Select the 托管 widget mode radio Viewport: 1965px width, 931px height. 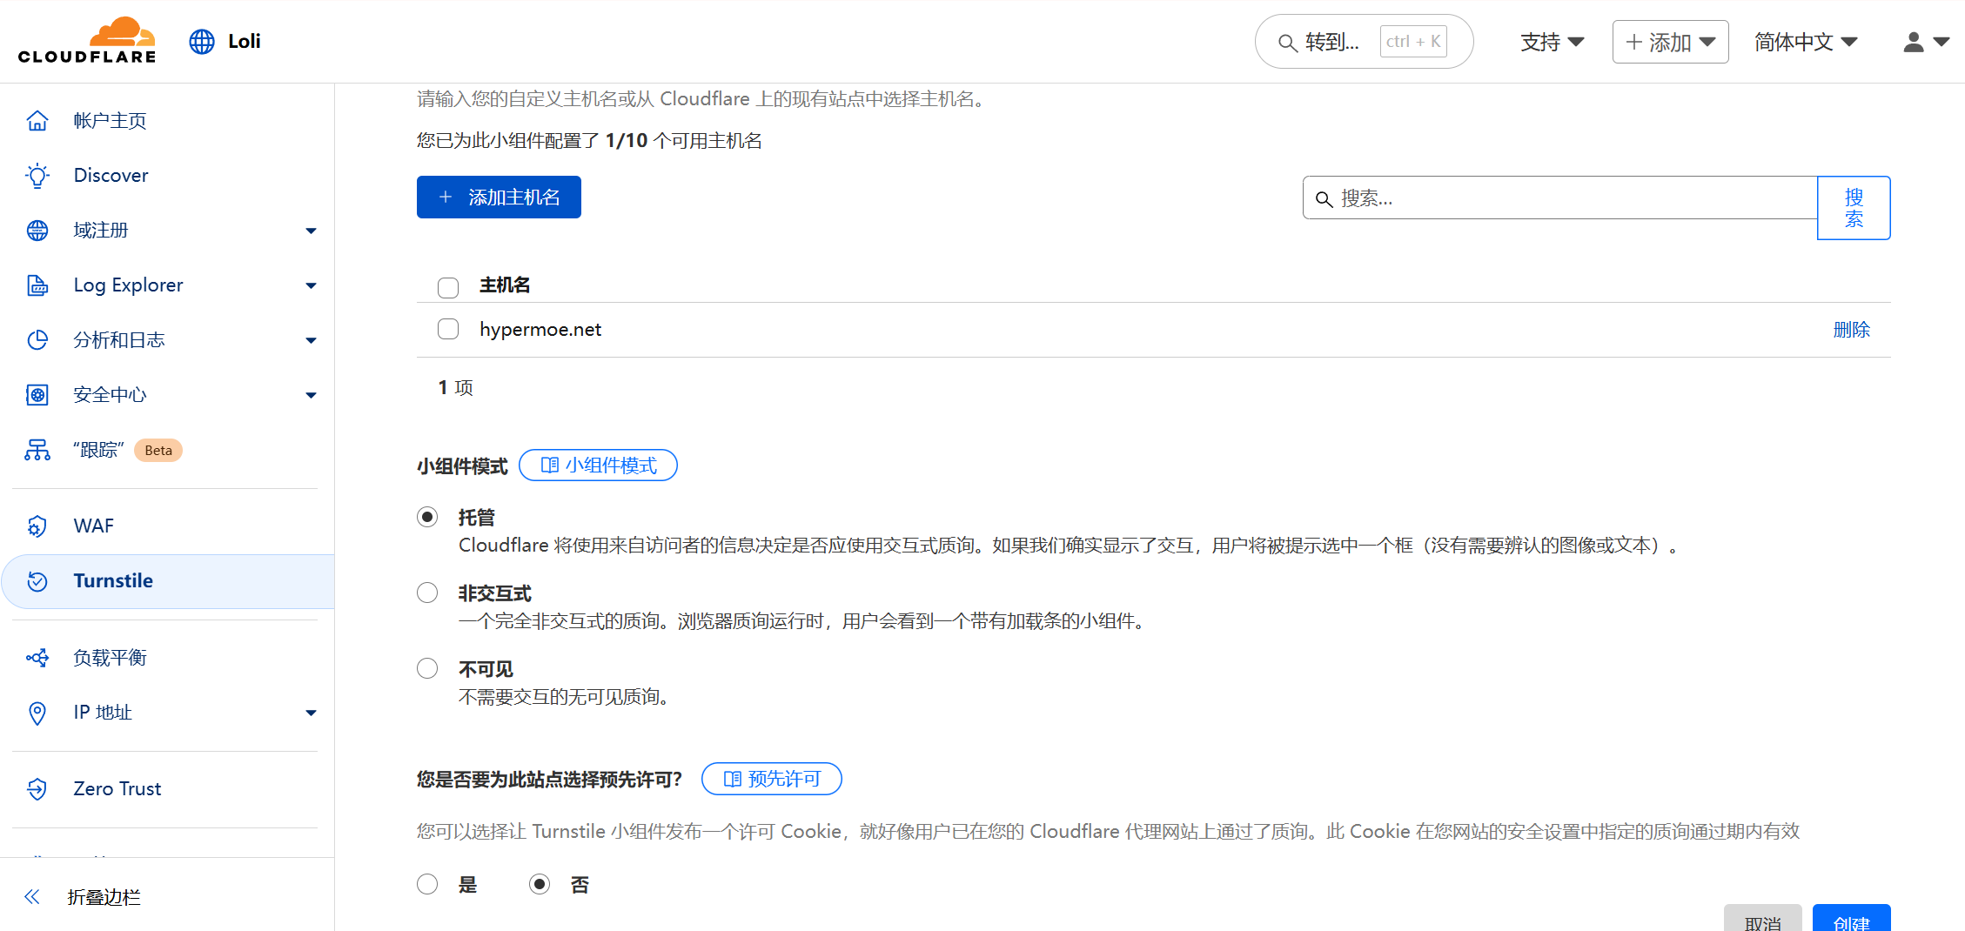click(x=427, y=517)
